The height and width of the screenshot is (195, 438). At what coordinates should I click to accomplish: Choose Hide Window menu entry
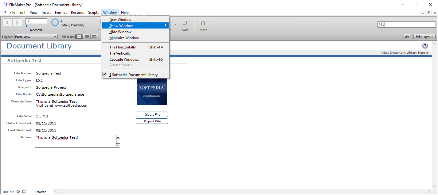click(135, 32)
